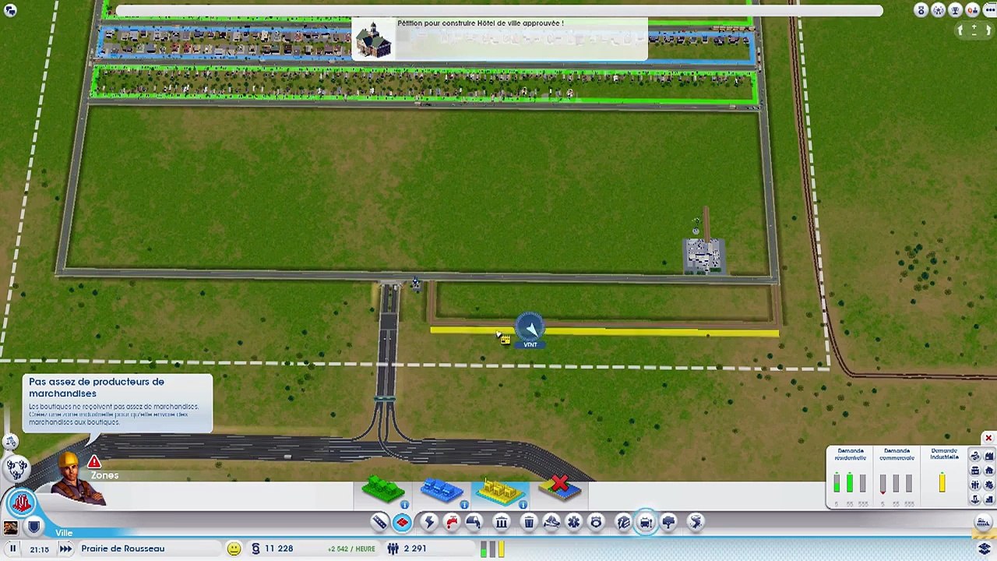997x561 pixels.
Task: Open the happiness smiley face panel
Action: [234, 549]
